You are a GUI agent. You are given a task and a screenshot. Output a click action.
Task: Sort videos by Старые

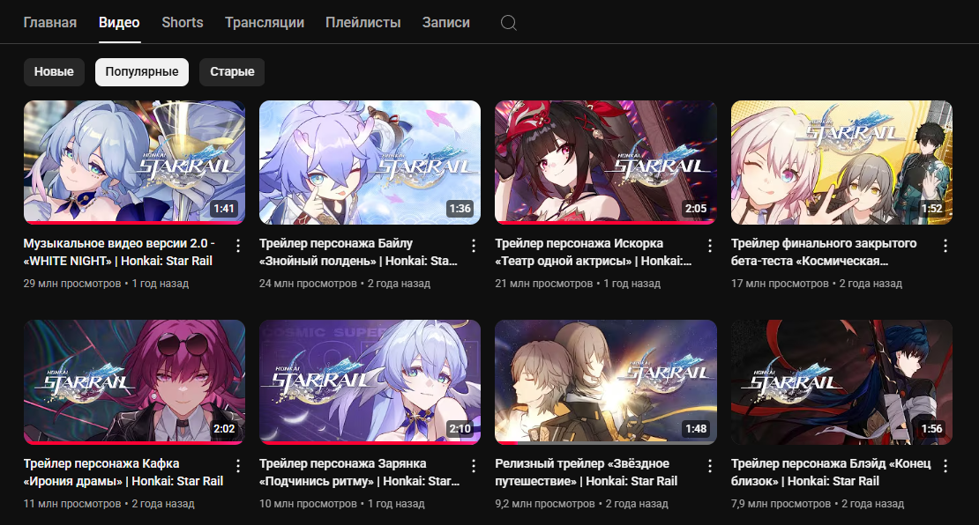click(x=232, y=71)
